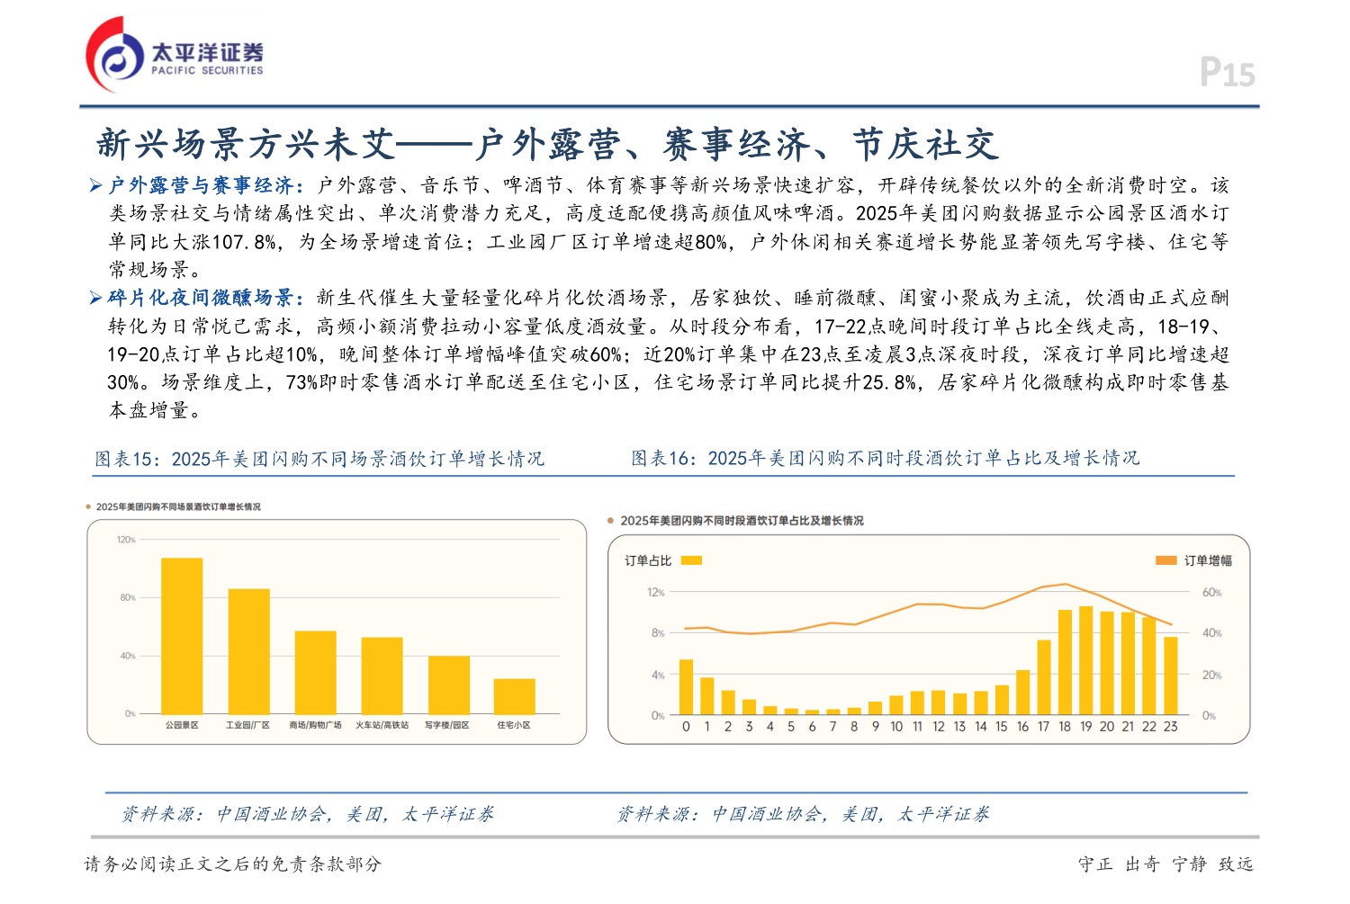Click the right 资料来源 source note
This screenshot has height=904, width=1350.
click(803, 814)
